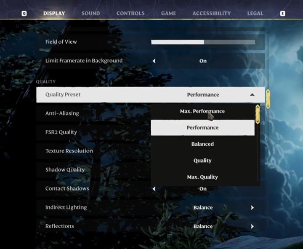
Task: Switch to the Sound tab
Action: (90, 13)
